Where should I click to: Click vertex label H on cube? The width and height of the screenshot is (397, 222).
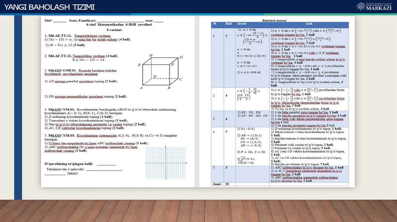[x=151, y=55]
